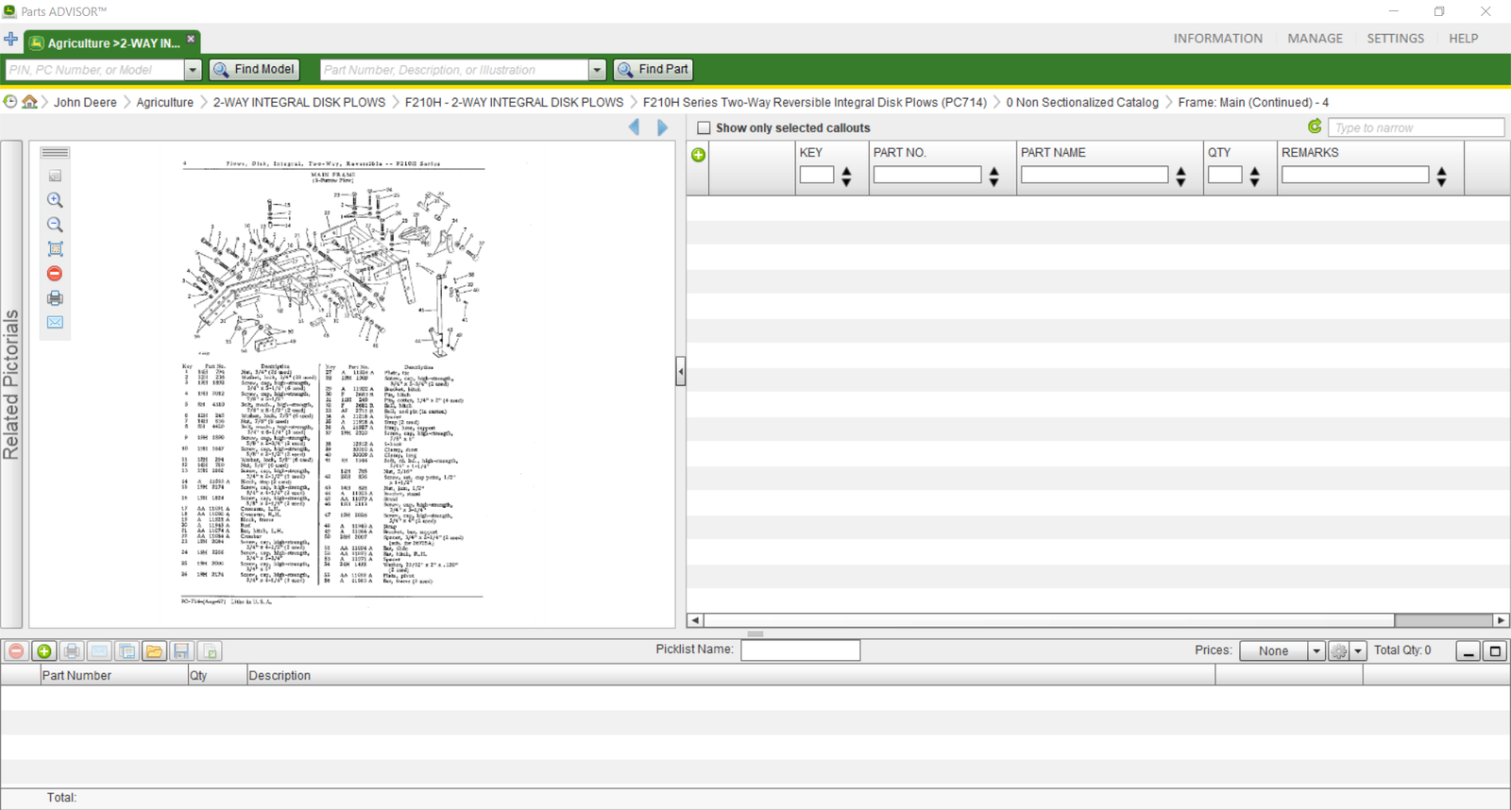Focus the Type to narrow field

1416,127
